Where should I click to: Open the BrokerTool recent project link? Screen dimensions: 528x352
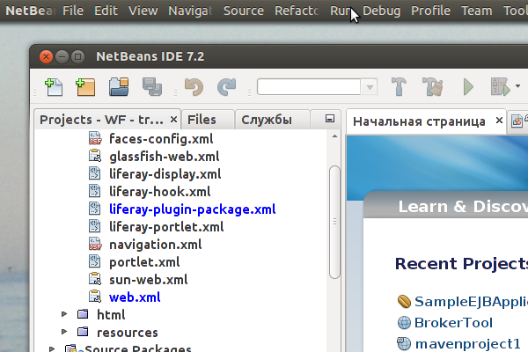(453, 323)
